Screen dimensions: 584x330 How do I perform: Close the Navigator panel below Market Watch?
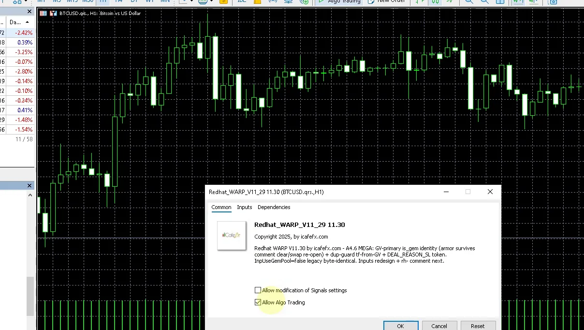(x=29, y=185)
